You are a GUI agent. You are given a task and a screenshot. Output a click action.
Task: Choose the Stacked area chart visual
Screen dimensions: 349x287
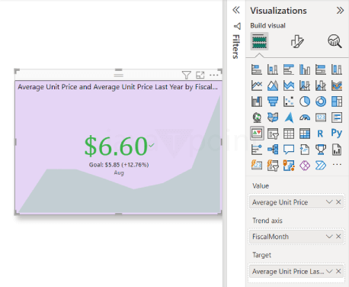pos(289,85)
